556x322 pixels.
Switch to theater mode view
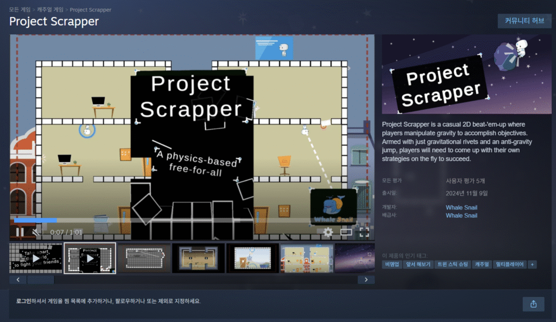(x=346, y=233)
